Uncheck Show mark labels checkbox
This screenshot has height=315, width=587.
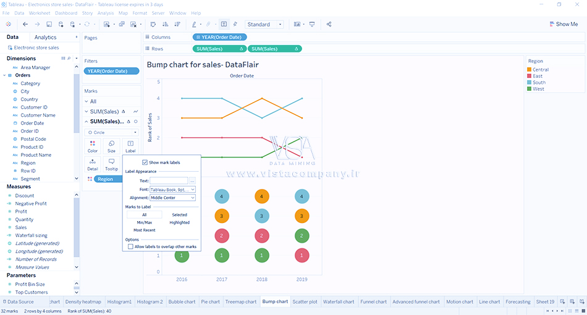(x=145, y=162)
